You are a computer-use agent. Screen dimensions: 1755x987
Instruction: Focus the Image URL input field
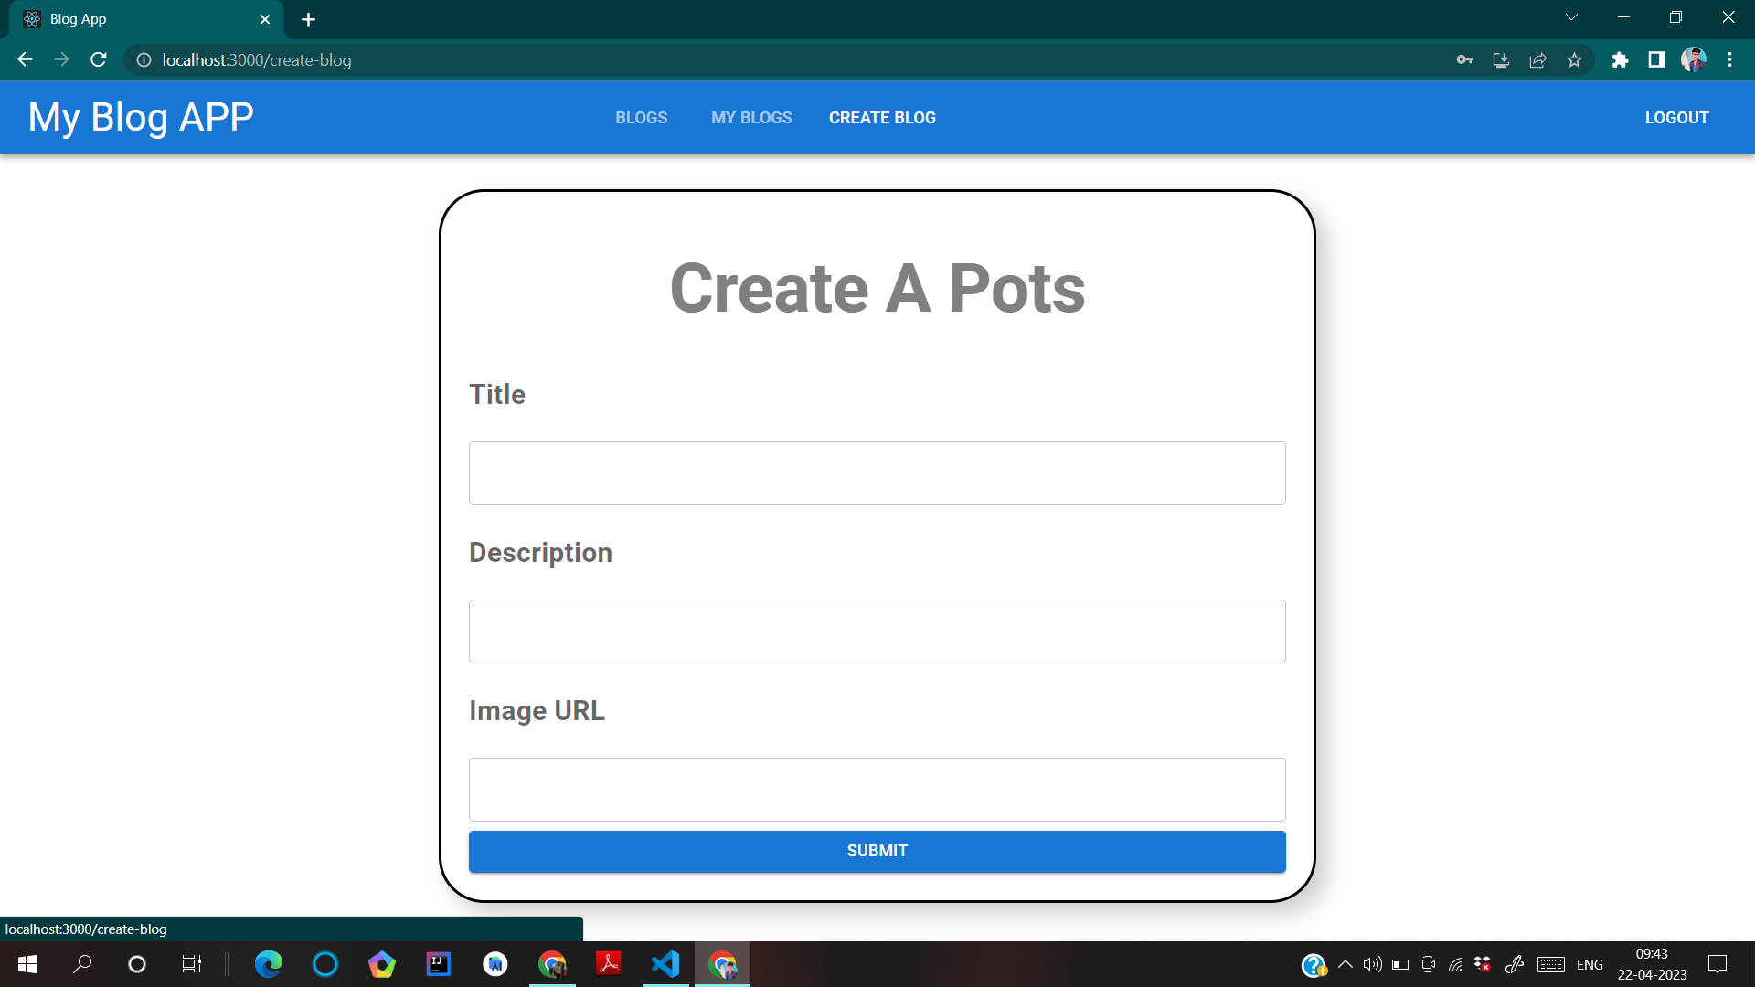pos(877,790)
